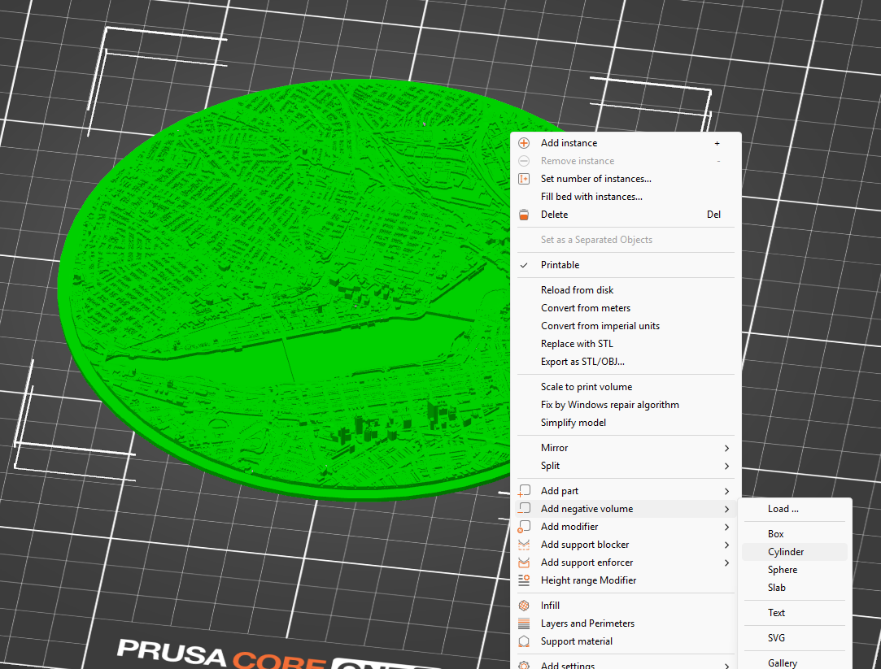Click the Add instance plus-circle icon

[x=524, y=143]
